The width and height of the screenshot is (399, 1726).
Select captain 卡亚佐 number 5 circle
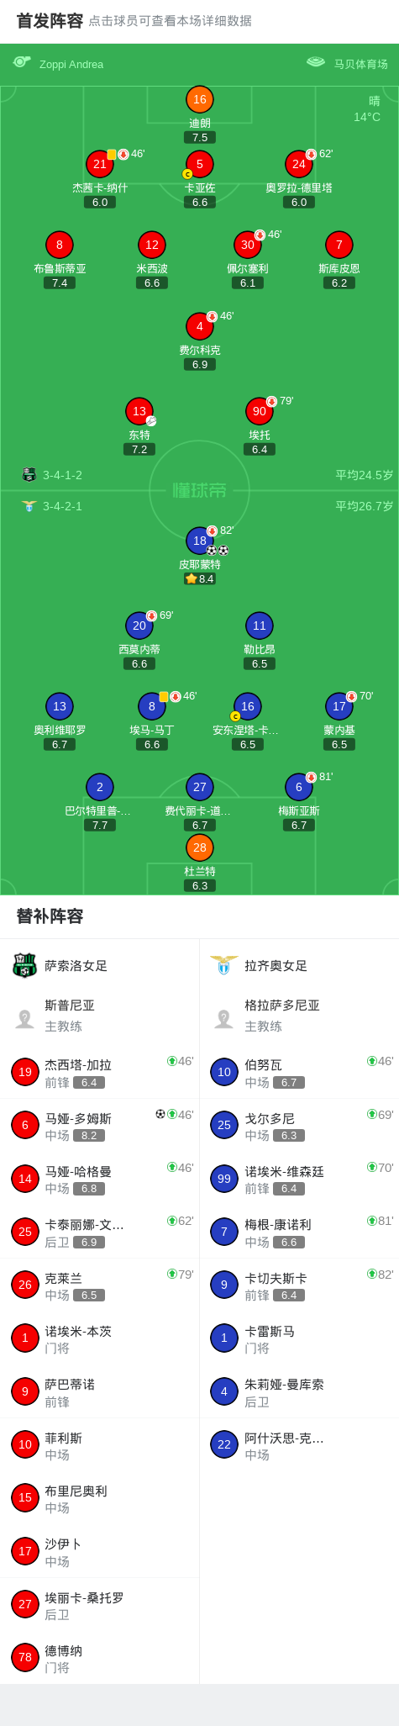click(199, 164)
